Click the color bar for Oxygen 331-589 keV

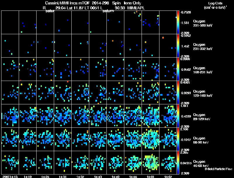178,22
